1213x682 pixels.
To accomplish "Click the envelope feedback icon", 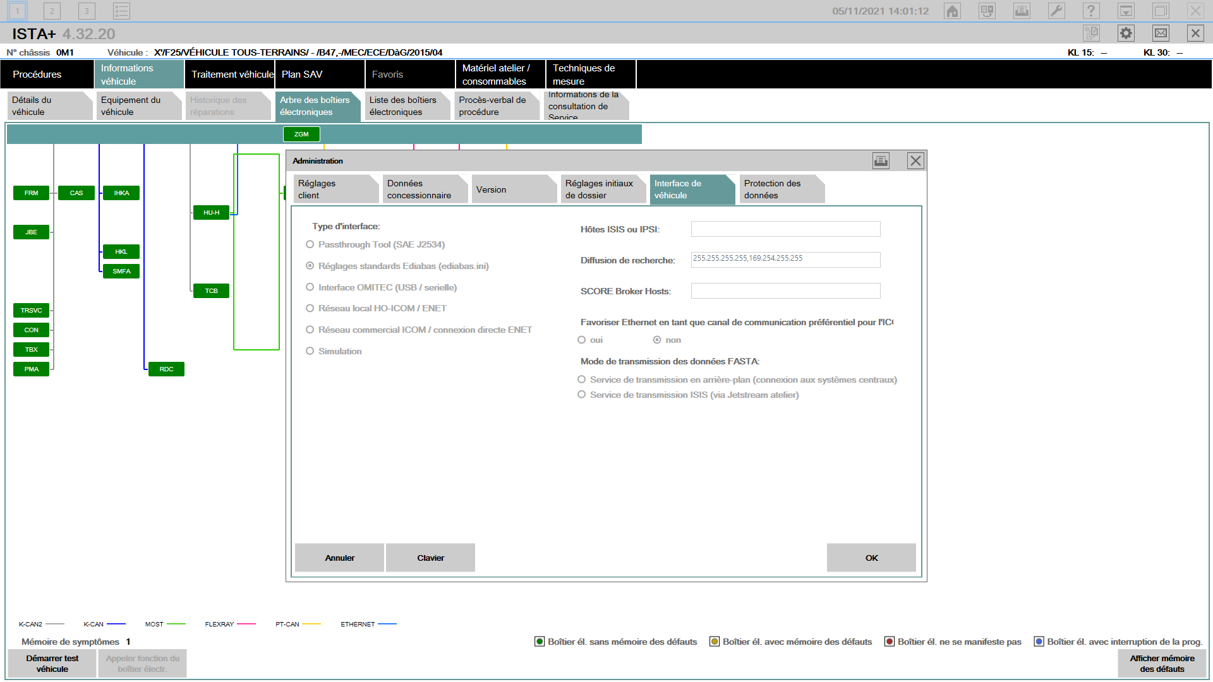I will point(1161,33).
